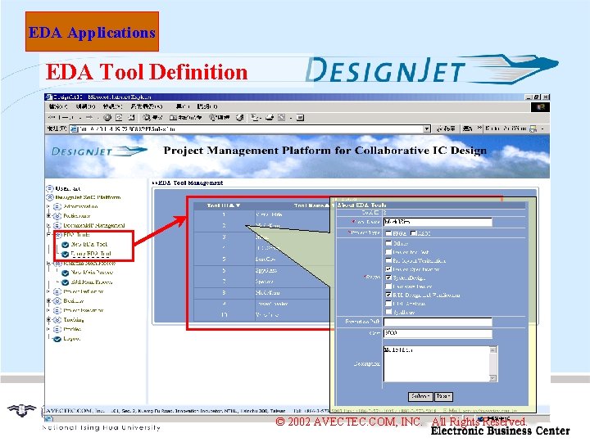Open the Document/IP Management sidebar link

click(94, 226)
